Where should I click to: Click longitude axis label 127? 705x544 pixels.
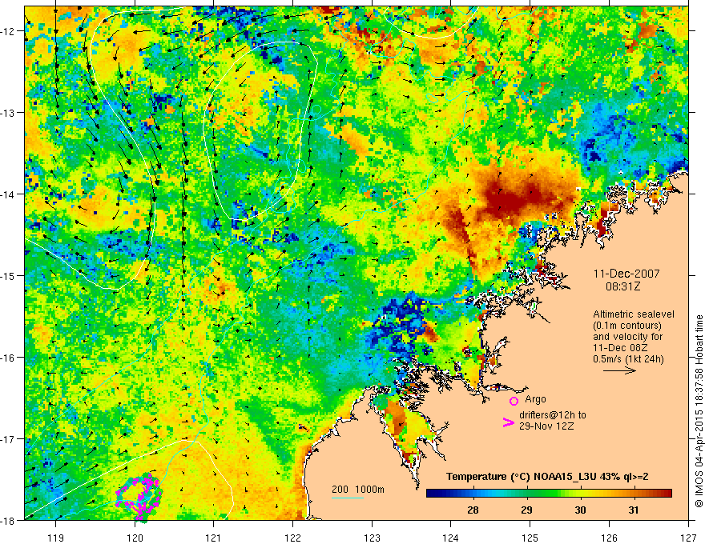688,538
